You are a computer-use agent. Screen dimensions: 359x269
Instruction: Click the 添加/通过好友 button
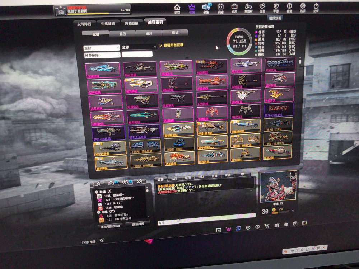coord(110,226)
